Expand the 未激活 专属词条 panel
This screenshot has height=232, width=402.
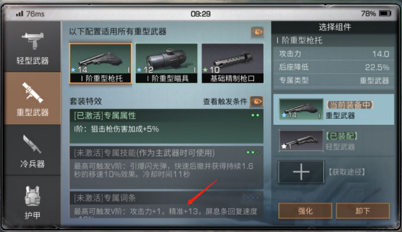coord(166,205)
